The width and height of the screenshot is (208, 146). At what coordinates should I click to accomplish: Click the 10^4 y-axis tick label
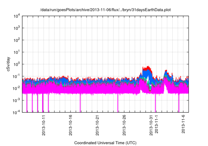click(x=17, y=16)
